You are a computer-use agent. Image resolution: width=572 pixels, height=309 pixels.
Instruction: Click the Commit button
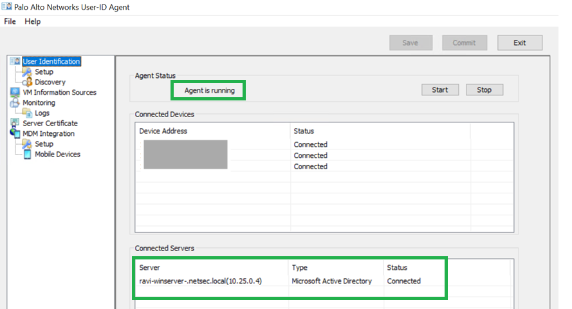(x=464, y=42)
